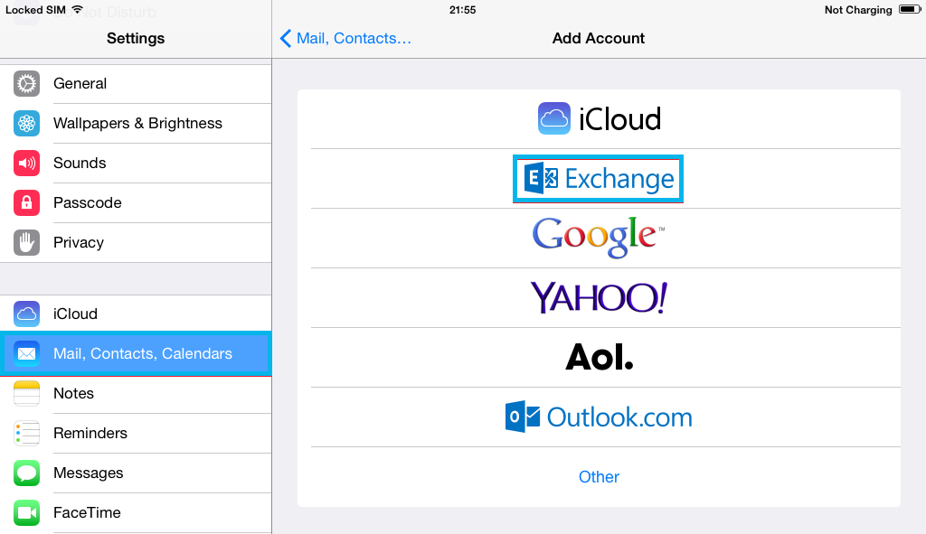The image size is (926, 534).
Task: Tap the Wallpapers & Brightness flower icon
Action: click(x=26, y=123)
